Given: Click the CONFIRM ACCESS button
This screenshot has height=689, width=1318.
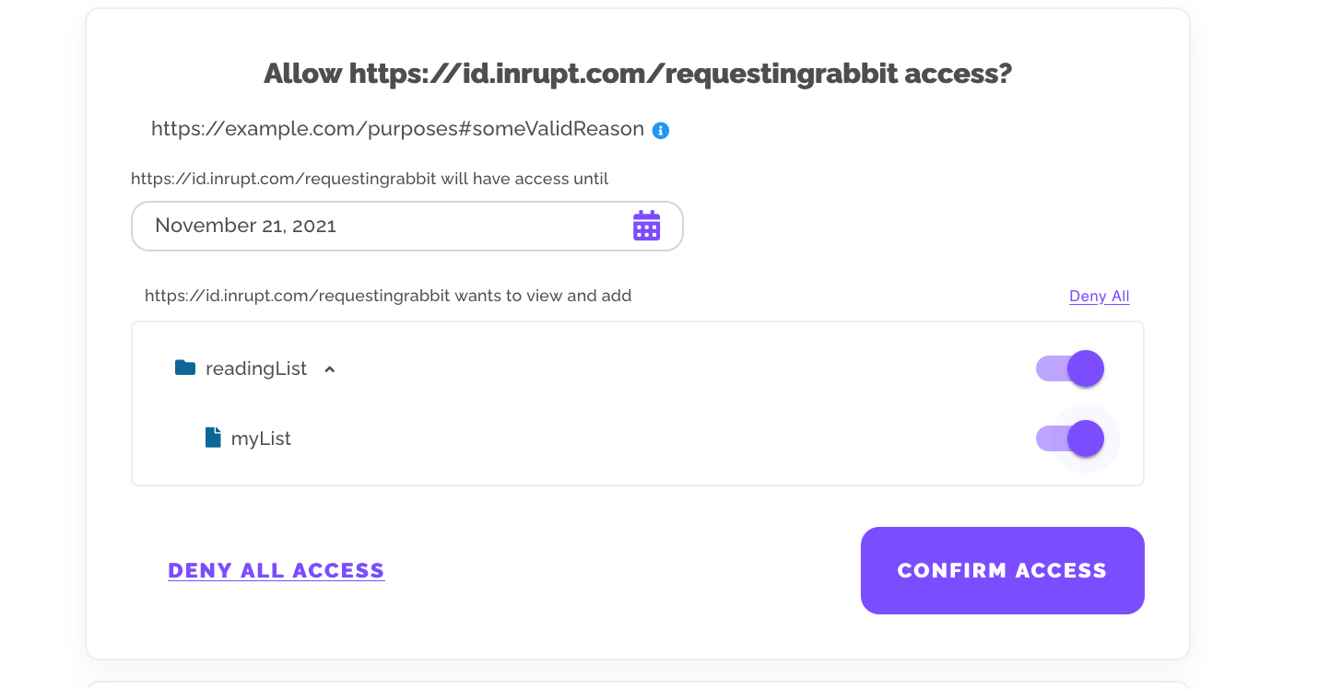Looking at the screenshot, I should 1002,570.
